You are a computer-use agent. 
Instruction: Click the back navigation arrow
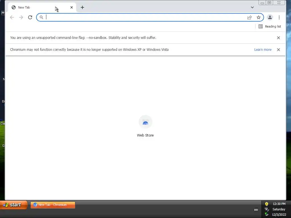click(12, 17)
